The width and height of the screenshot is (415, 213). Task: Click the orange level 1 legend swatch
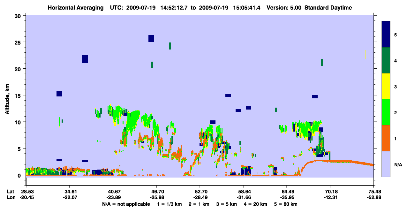point(386,138)
